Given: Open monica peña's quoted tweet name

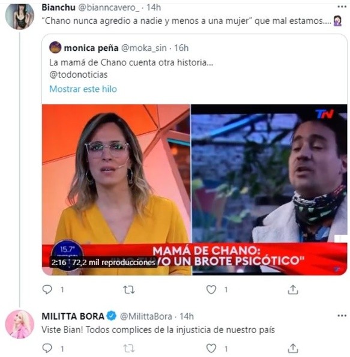Looking at the screenshot, I should click(91, 48).
